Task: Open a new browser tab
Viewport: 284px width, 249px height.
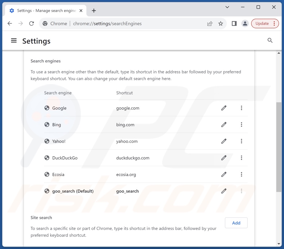Action: click(94, 11)
